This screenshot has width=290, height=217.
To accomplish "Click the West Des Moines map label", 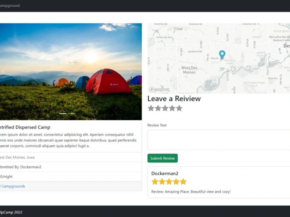I will click(x=189, y=70).
